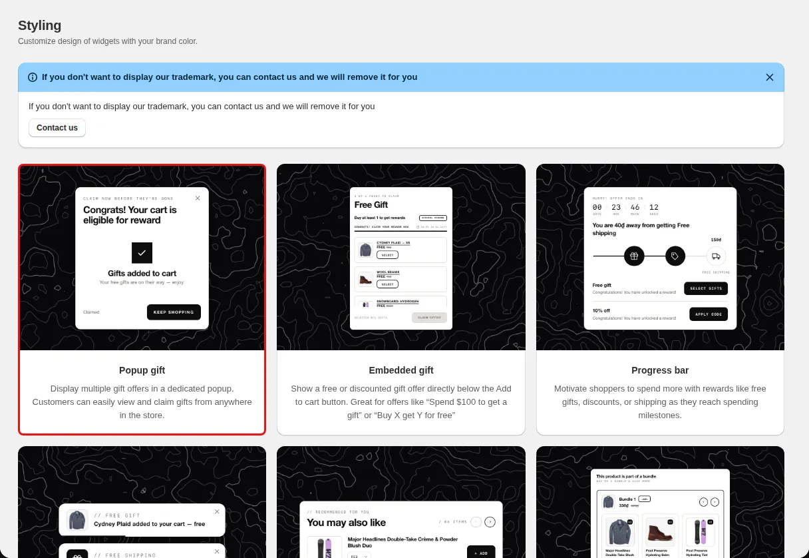Image resolution: width=809 pixels, height=558 pixels.
Task: Click the delivery truck milestone icon
Action: 716,256
